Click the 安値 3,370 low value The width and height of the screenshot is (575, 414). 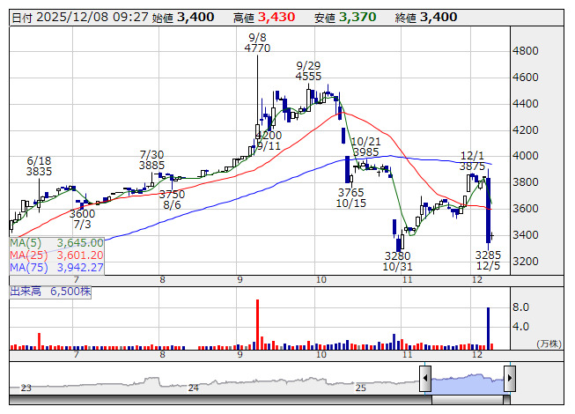click(x=345, y=18)
